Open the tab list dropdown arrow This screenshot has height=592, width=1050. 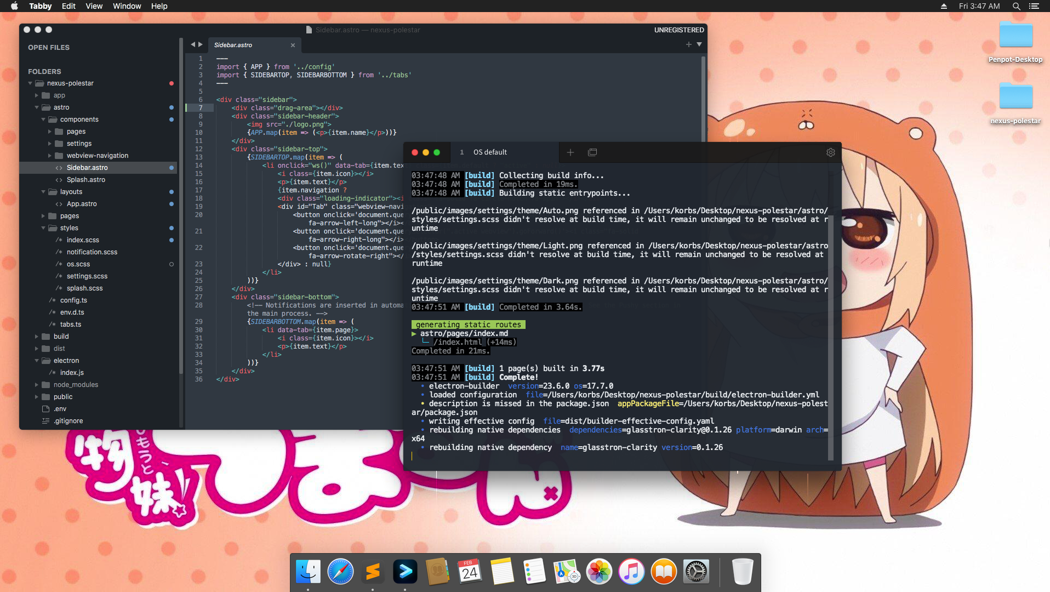tap(699, 44)
